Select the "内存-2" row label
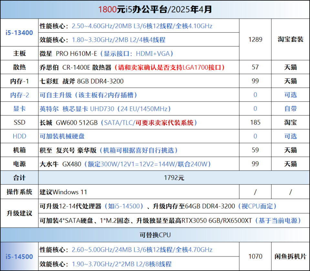The width and height of the screenshot is (310, 271). point(19,95)
